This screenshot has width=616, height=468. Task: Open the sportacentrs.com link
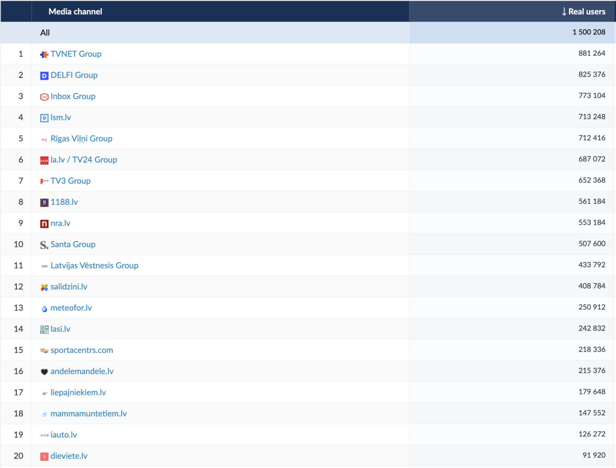[x=82, y=350]
